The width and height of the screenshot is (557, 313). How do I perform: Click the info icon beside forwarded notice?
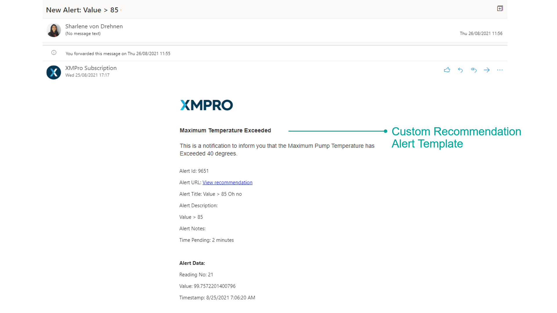54,52
